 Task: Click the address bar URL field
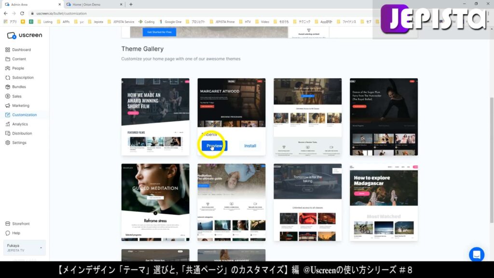pos(61,13)
